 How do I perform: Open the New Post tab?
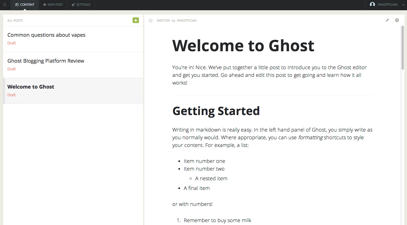point(53,5)
